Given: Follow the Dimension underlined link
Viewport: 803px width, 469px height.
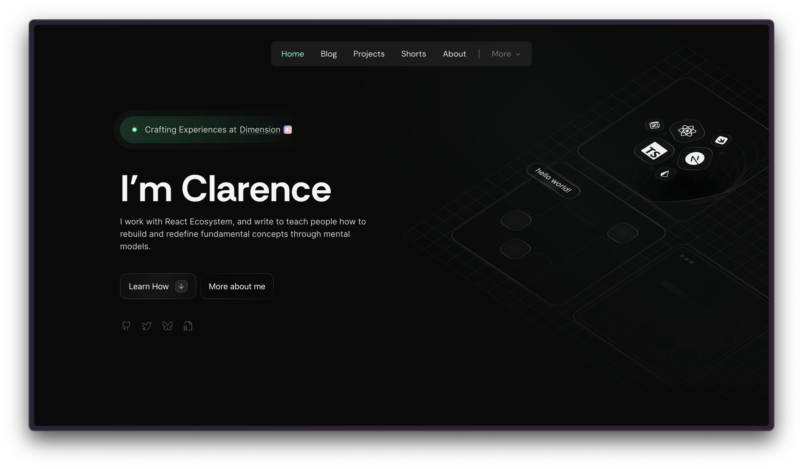Looking at the screenshot, I should point(260,130).
